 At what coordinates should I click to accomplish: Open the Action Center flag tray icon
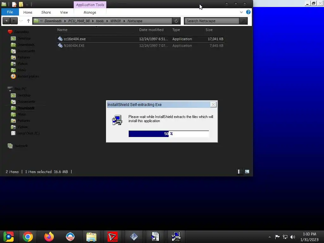[x=277, y=237]
